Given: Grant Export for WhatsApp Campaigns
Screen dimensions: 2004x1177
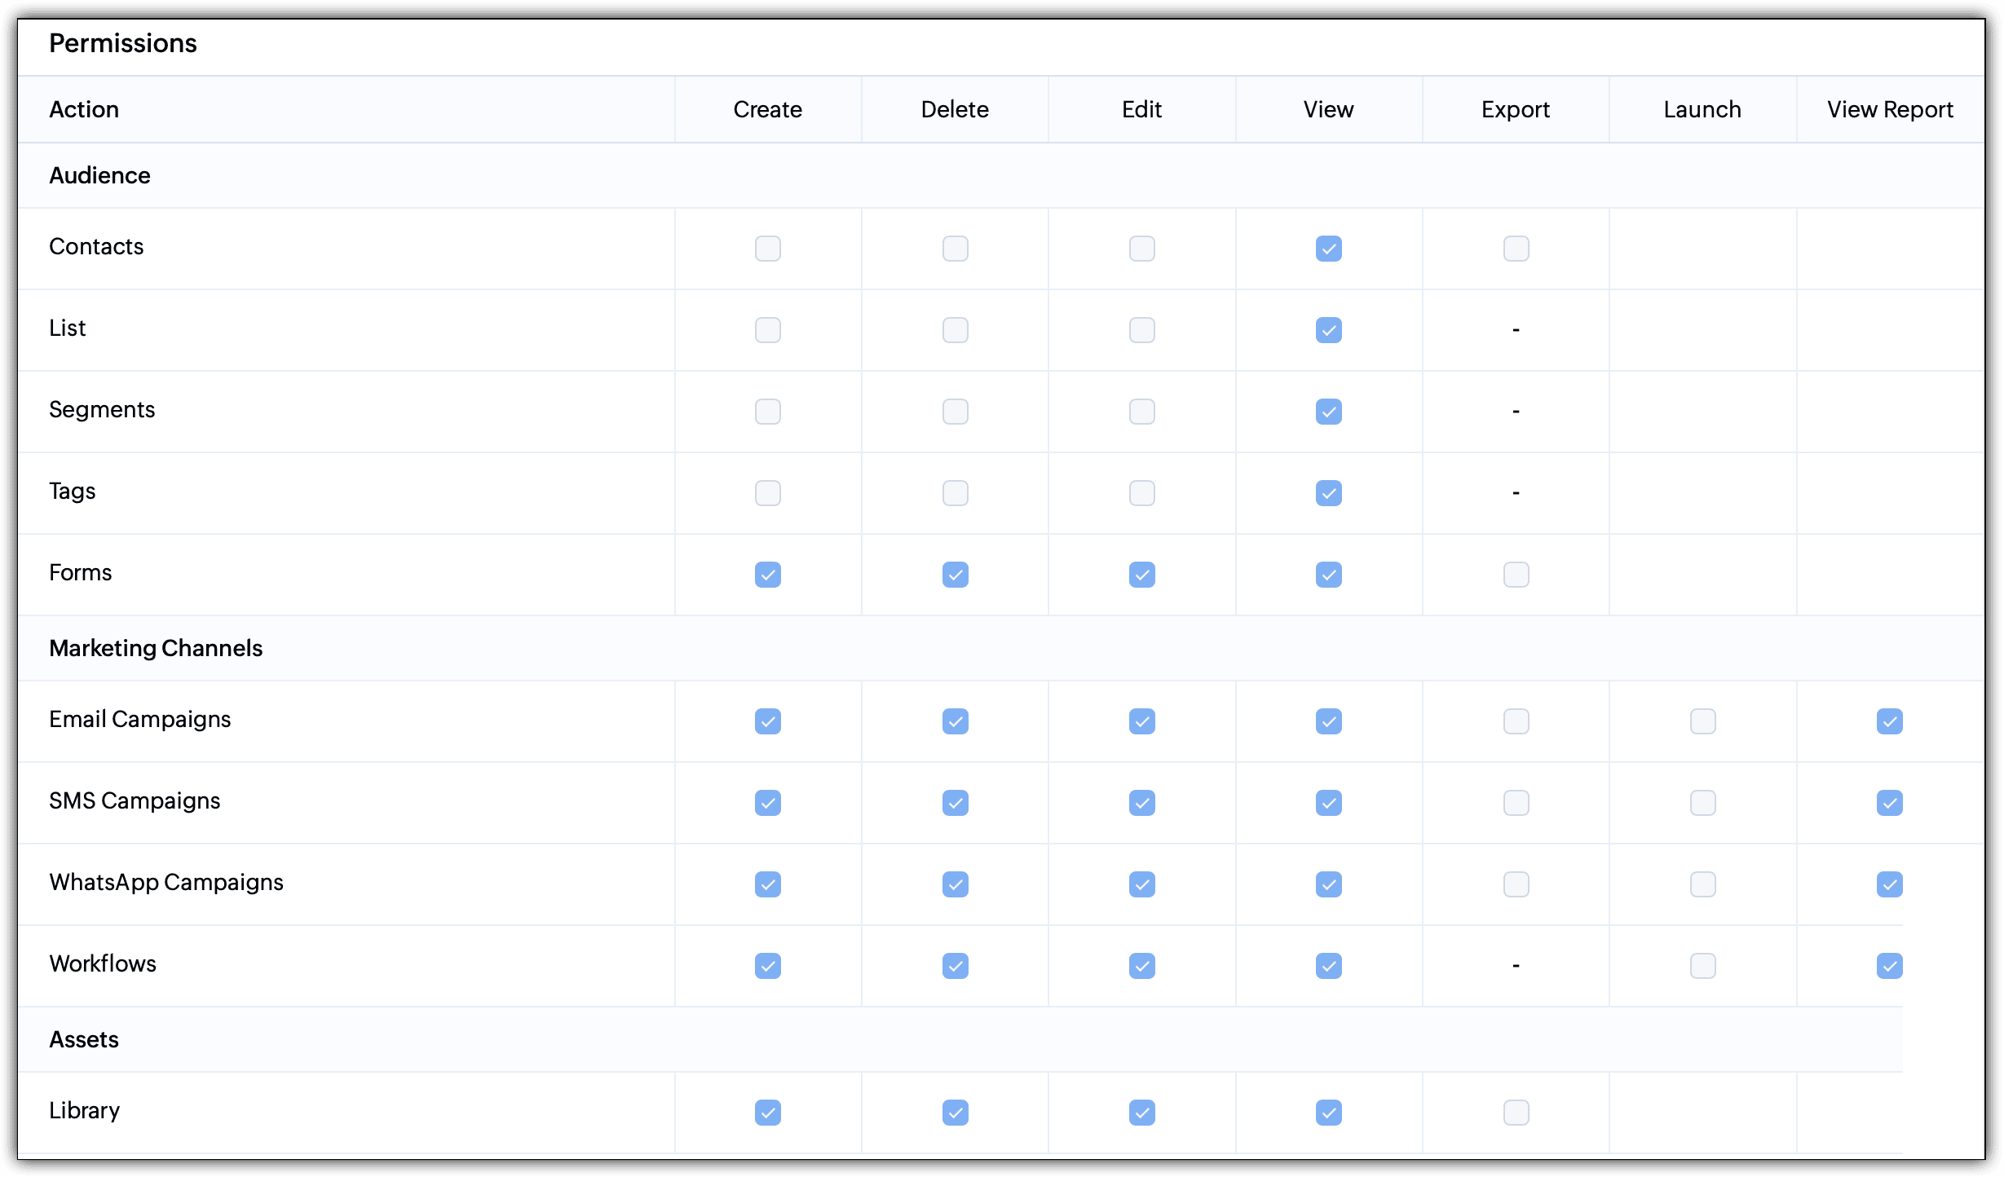Looking at the screenshot, I should (1516, 884).
